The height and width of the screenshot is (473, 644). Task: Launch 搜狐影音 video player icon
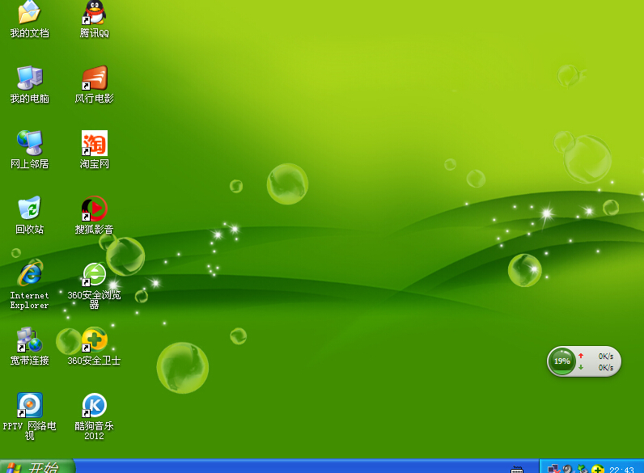94,209
